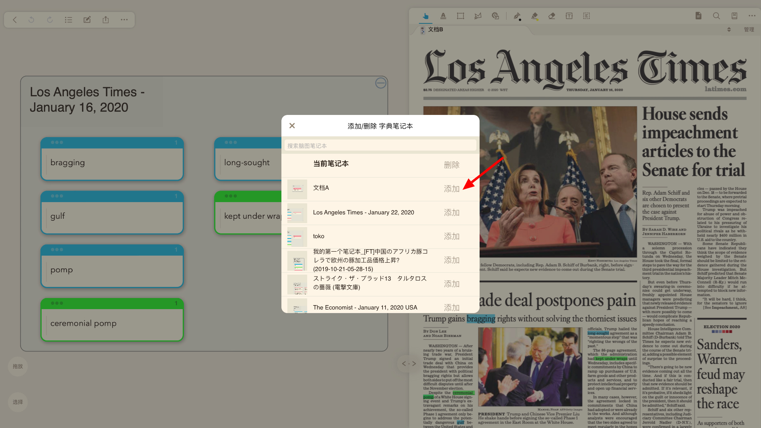Select the text box tool
The width and height of the screenshot is (761, 428).
click(x=569, y=16)
